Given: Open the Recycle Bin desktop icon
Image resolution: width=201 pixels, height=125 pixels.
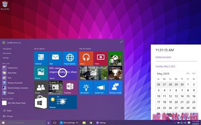Looking at the screenshot, I should (5, 5).
